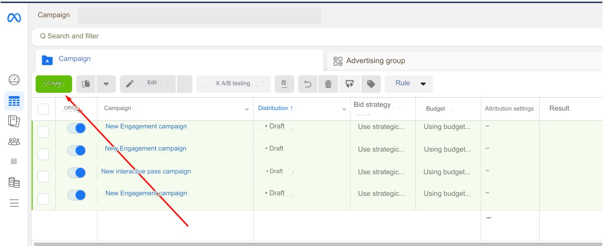
Task: Click the Meta logo icon
Action: pos(14,18)
